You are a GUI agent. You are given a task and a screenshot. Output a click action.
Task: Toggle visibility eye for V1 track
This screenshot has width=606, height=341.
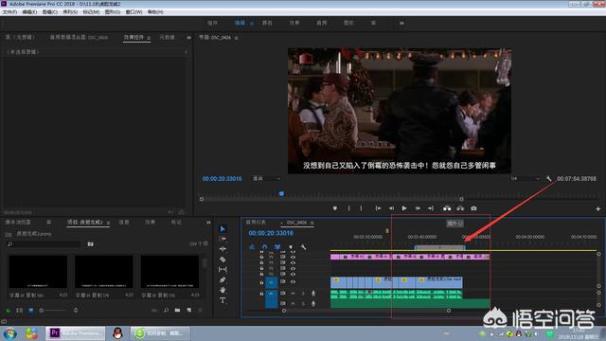293,282
